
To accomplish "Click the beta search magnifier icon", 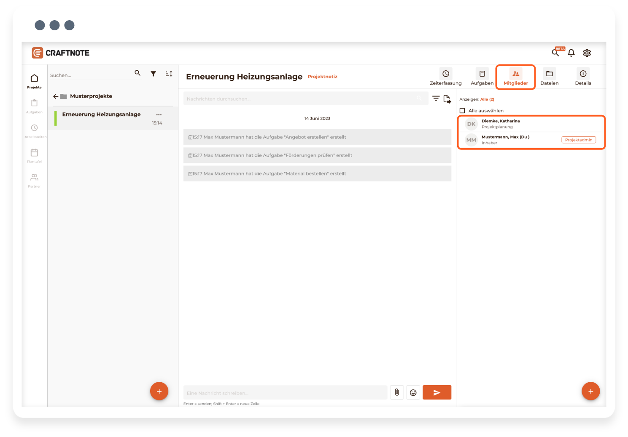I will click(555, 53).
